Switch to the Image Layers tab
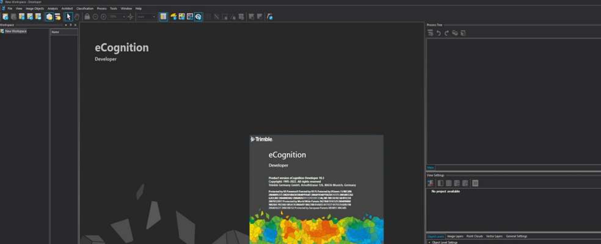Viewport: 601px width, 244px height. pos(455,236)
